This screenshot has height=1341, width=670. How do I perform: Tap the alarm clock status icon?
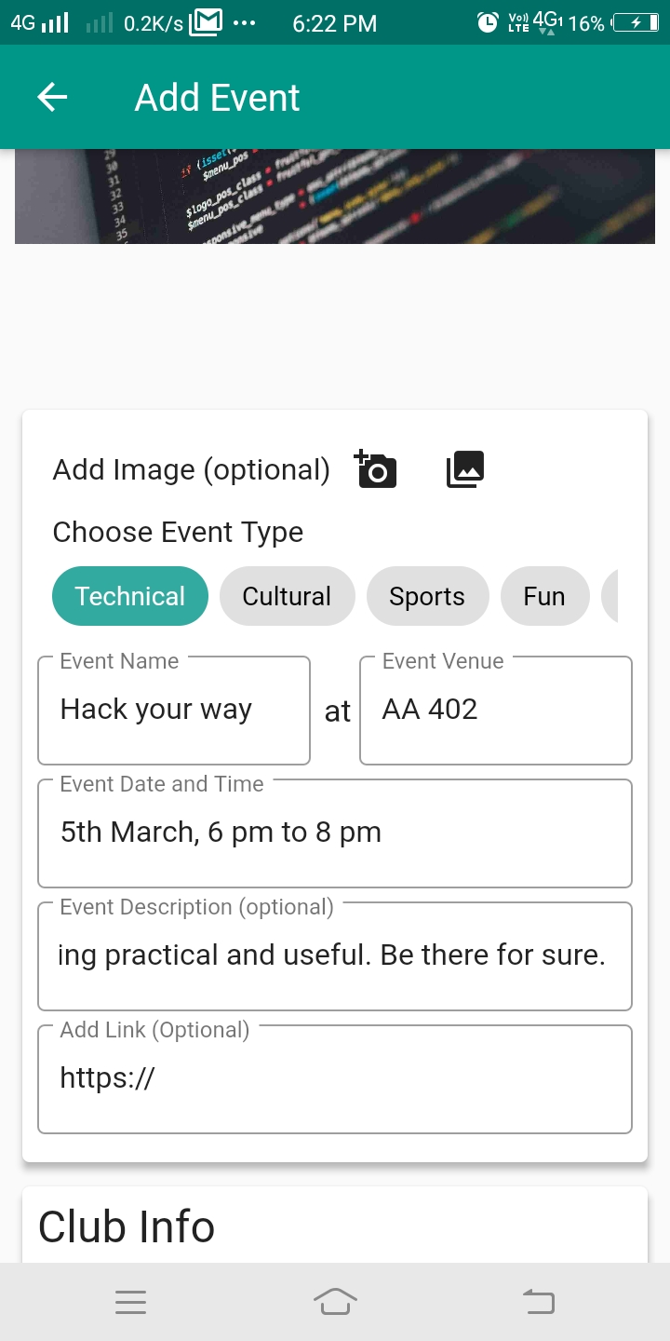pos(488,23)
